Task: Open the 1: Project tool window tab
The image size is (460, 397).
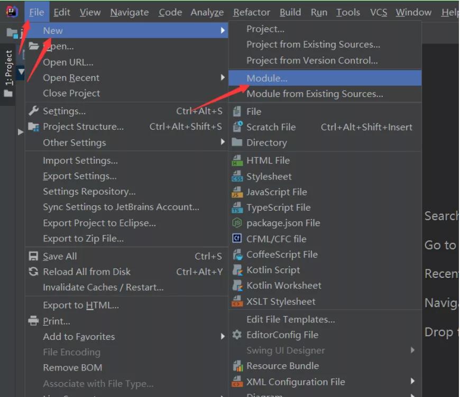Action: pyautogui.click(x=8, y=74)
